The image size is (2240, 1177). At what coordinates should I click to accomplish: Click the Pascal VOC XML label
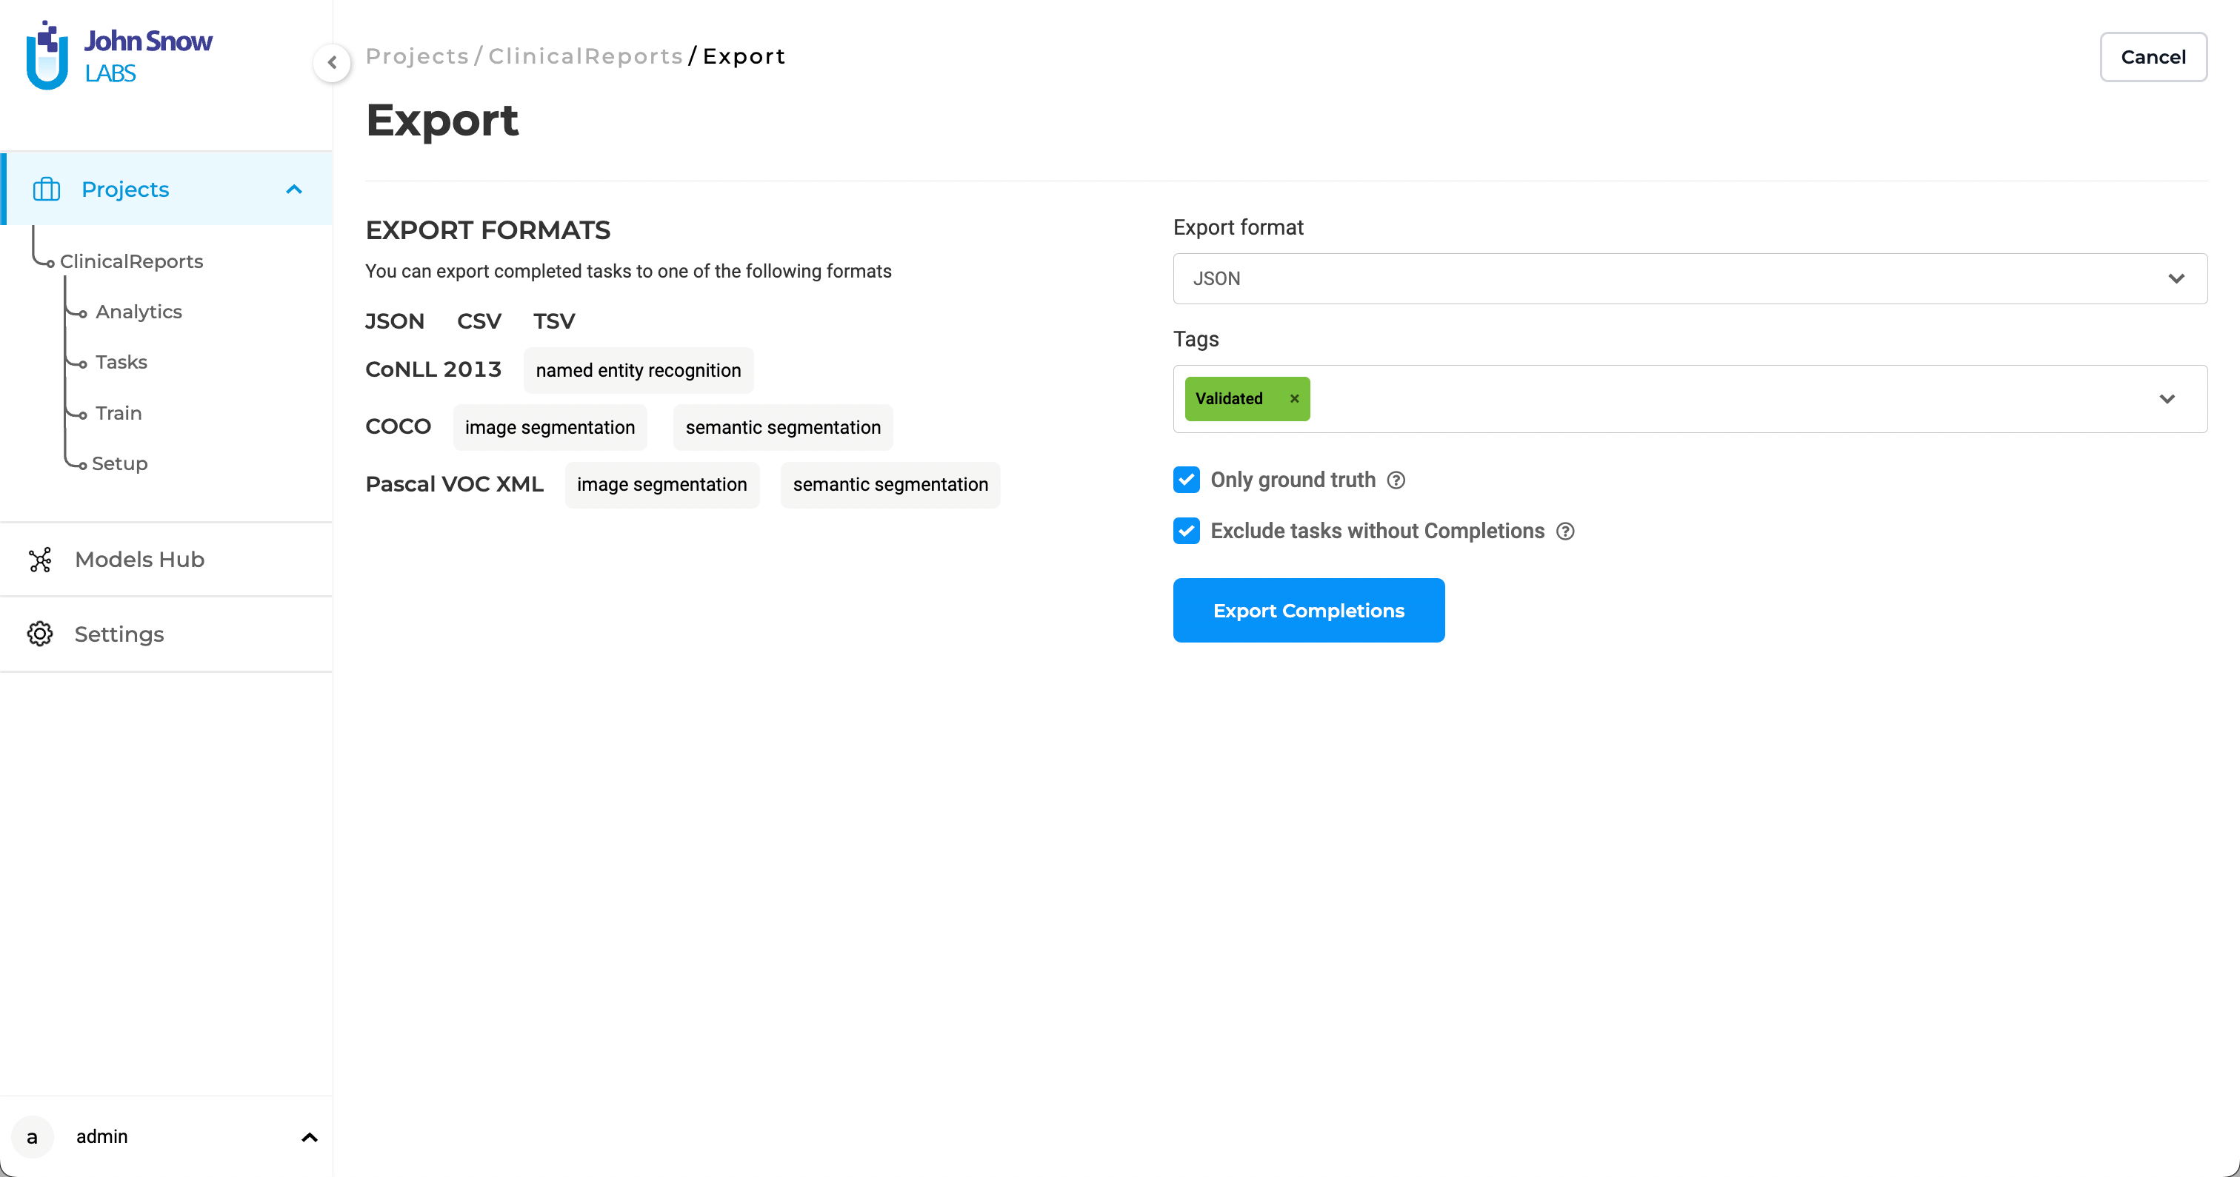(x=454, y=484)
